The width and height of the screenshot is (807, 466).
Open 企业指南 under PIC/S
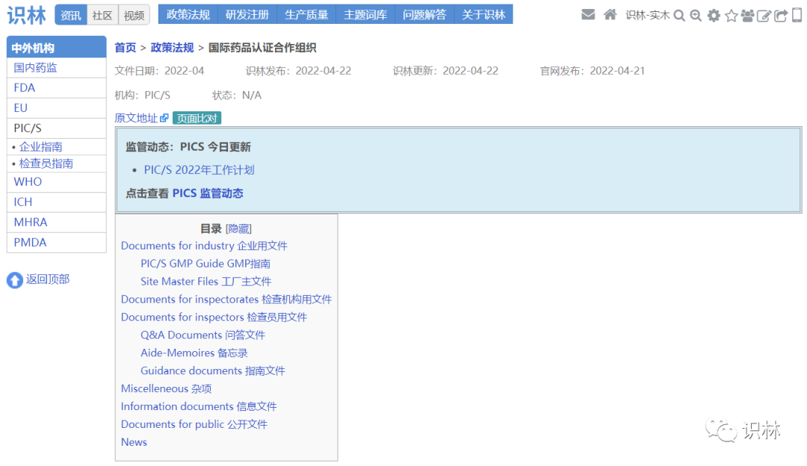click(40, 147)
